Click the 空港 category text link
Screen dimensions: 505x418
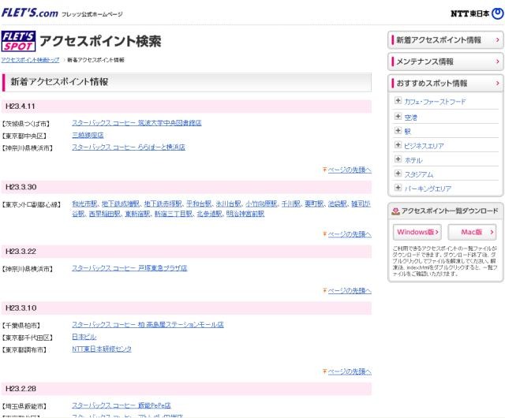(410, 118)
